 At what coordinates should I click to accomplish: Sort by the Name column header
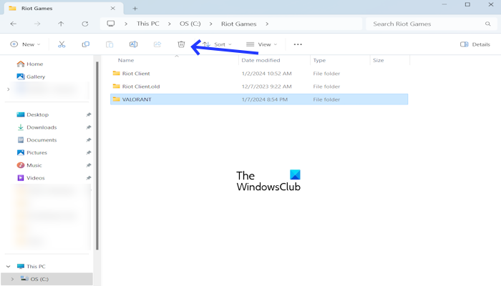[126, 60]
